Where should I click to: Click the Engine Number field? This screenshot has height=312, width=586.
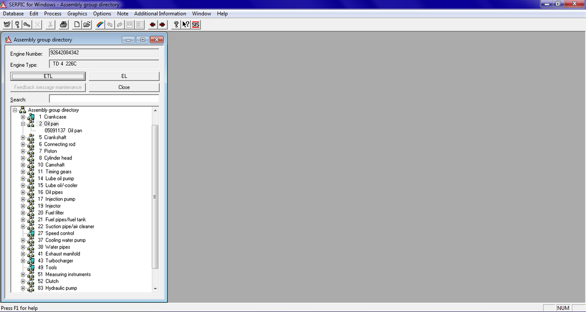tap(104, 53)
